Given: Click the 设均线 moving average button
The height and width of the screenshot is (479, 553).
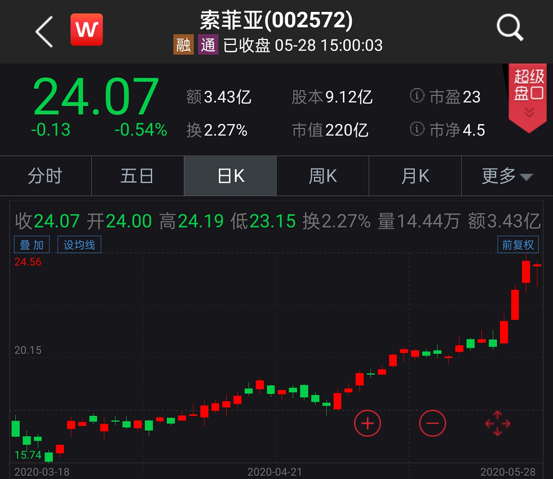Looking at the screenshot, I should click(79, 244).
